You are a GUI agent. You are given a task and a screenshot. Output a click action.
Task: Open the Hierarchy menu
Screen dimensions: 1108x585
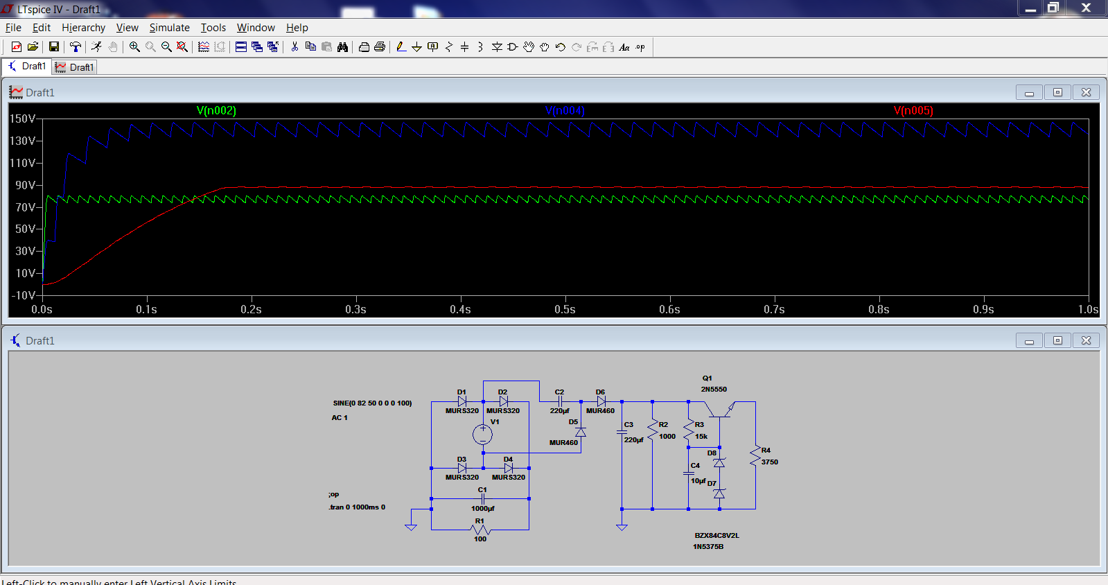click(x=83, y=28)
